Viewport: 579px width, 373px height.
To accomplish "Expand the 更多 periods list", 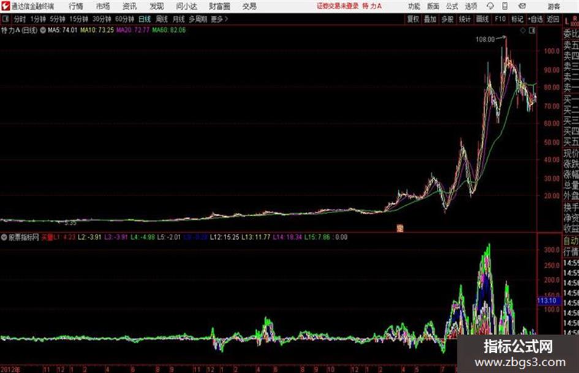I will click(219, 19).
